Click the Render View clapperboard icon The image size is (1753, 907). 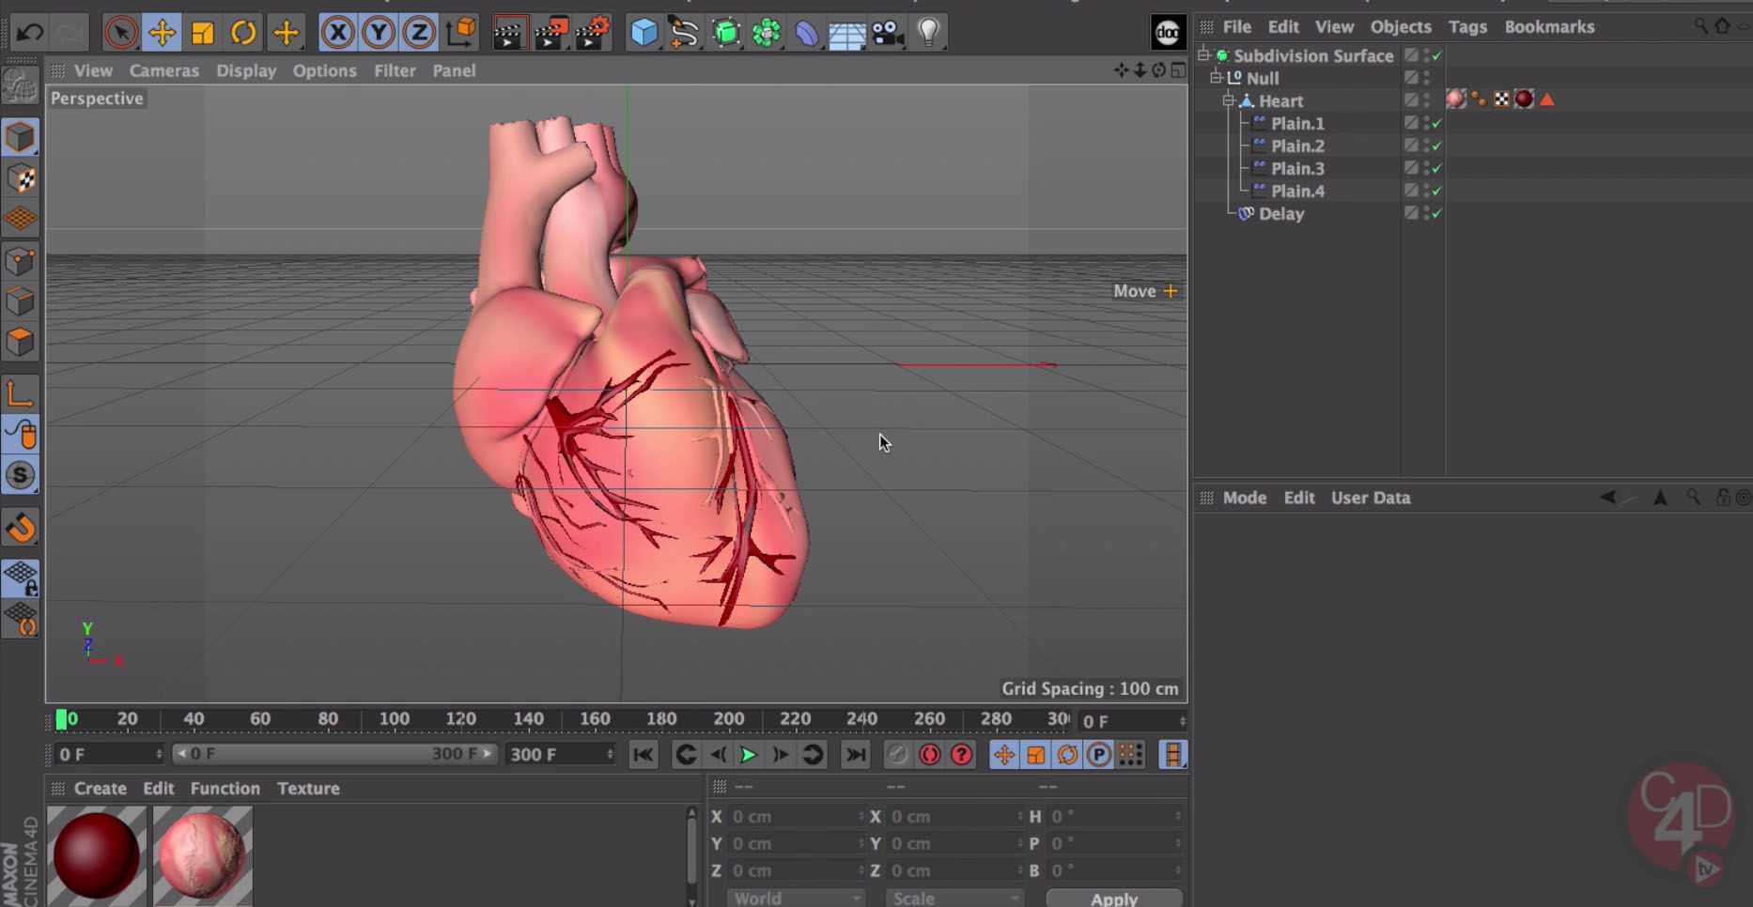[x=508, y=33]
